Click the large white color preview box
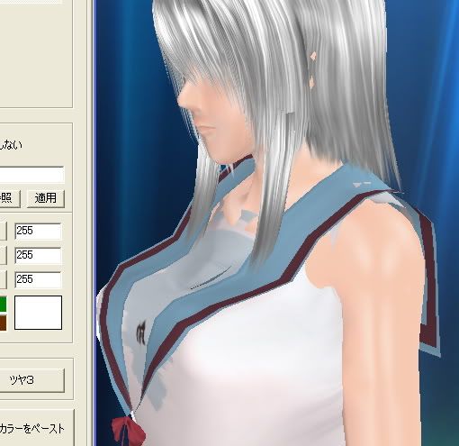The height and width of the screenshot is (446, 459). click(39, 313)
